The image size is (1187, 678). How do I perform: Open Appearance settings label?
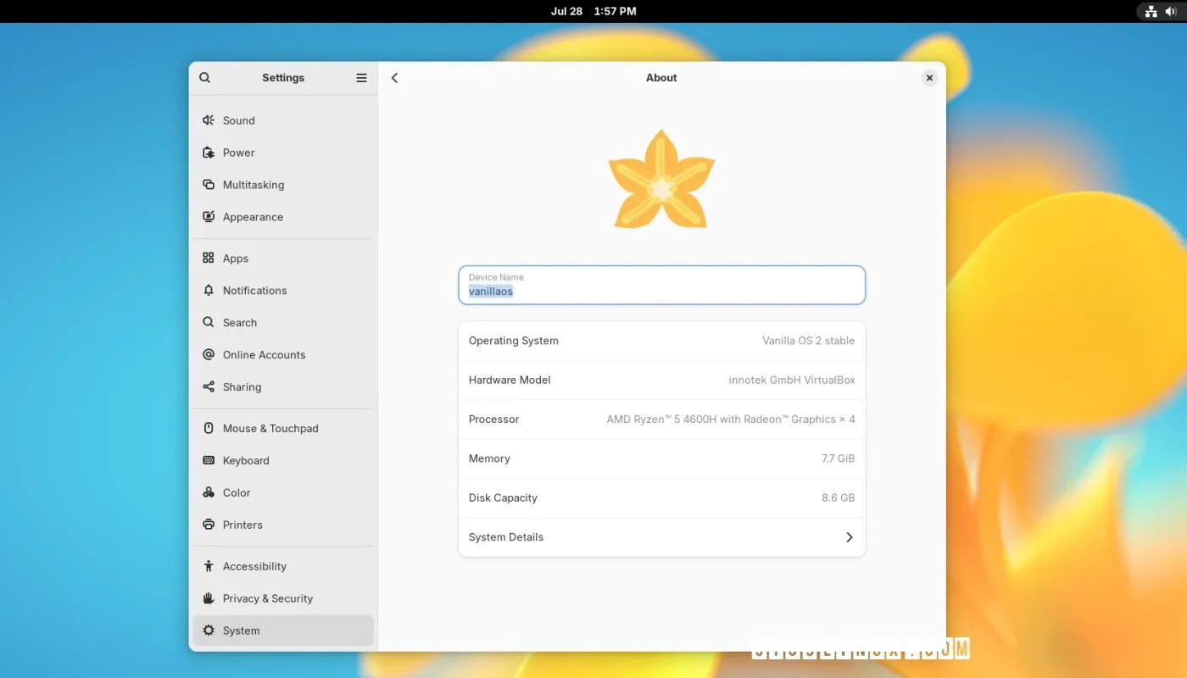253,217
